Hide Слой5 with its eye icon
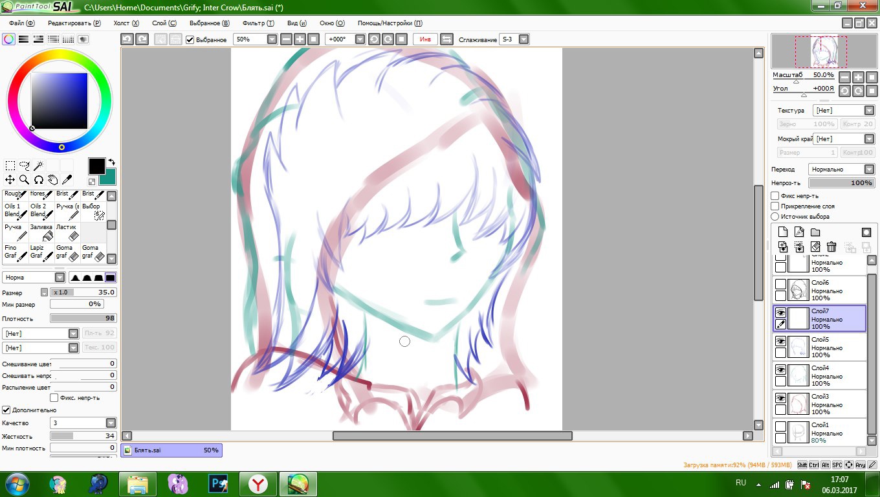Screen dimensions: 880x497 tap(781, 341)
